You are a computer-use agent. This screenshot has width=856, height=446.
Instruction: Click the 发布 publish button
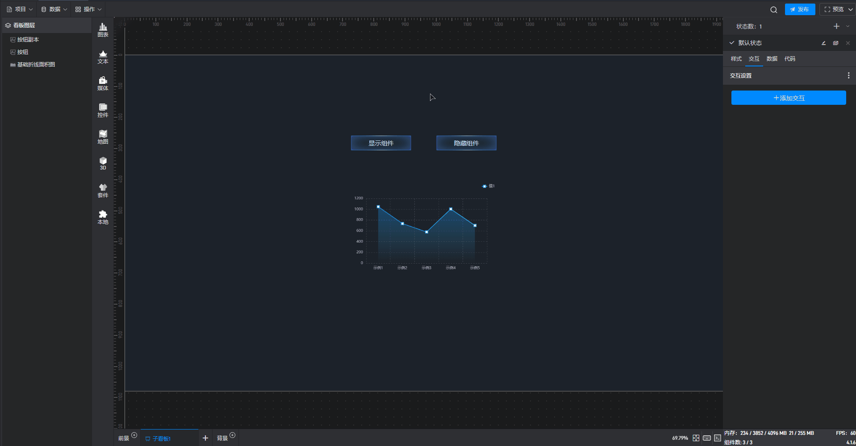[x=800, y=9]
